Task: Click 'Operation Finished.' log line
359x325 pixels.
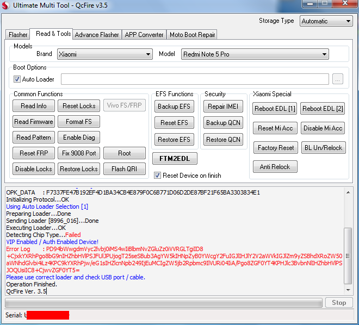Action: click(x=32, y=284)
